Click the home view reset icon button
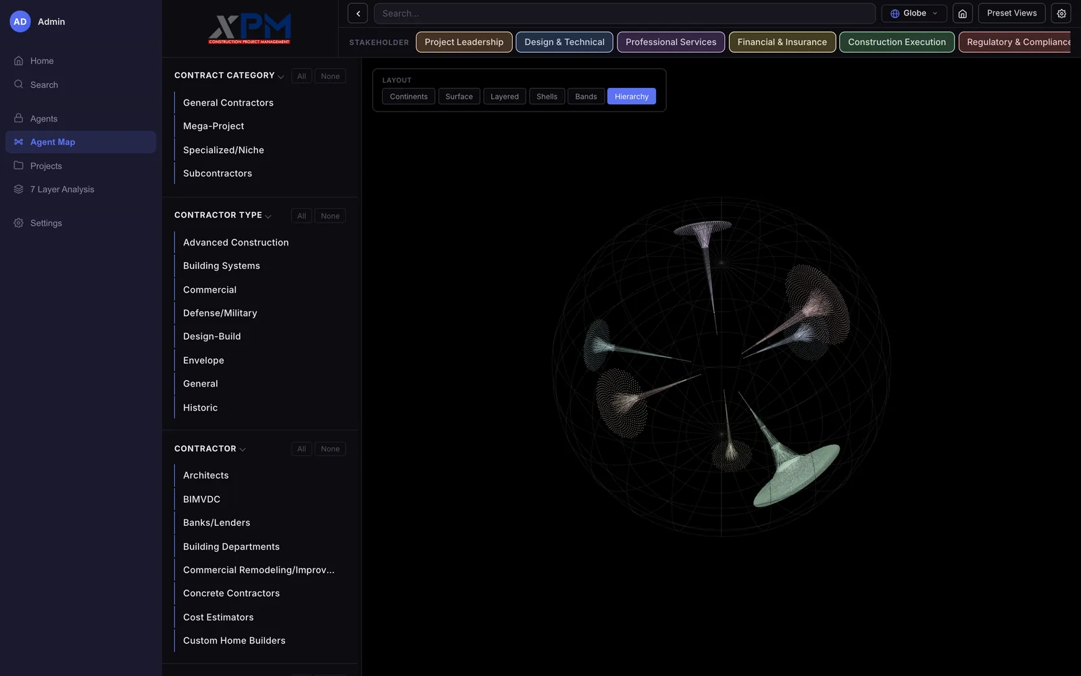1081x676 pixels. click(962, 14)
